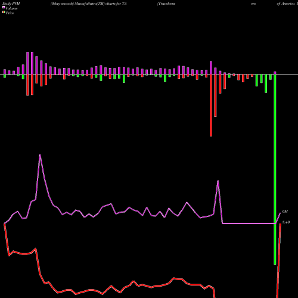Click the highest peak of the magenta volume line
Image resolution: width=298 pixels, height=298 pixels.
point(40,155)
